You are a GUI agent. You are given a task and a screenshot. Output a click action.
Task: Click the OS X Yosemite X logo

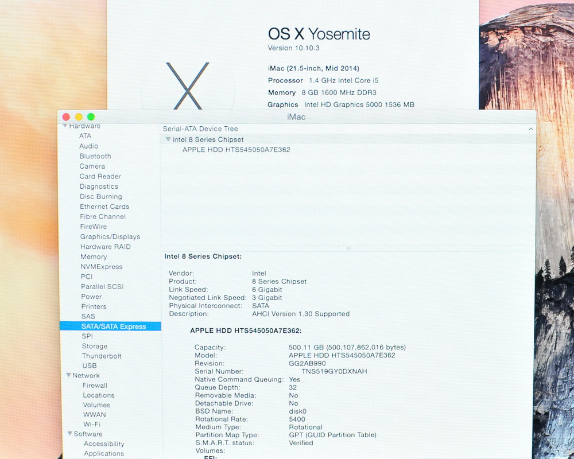tap(188, 86)
